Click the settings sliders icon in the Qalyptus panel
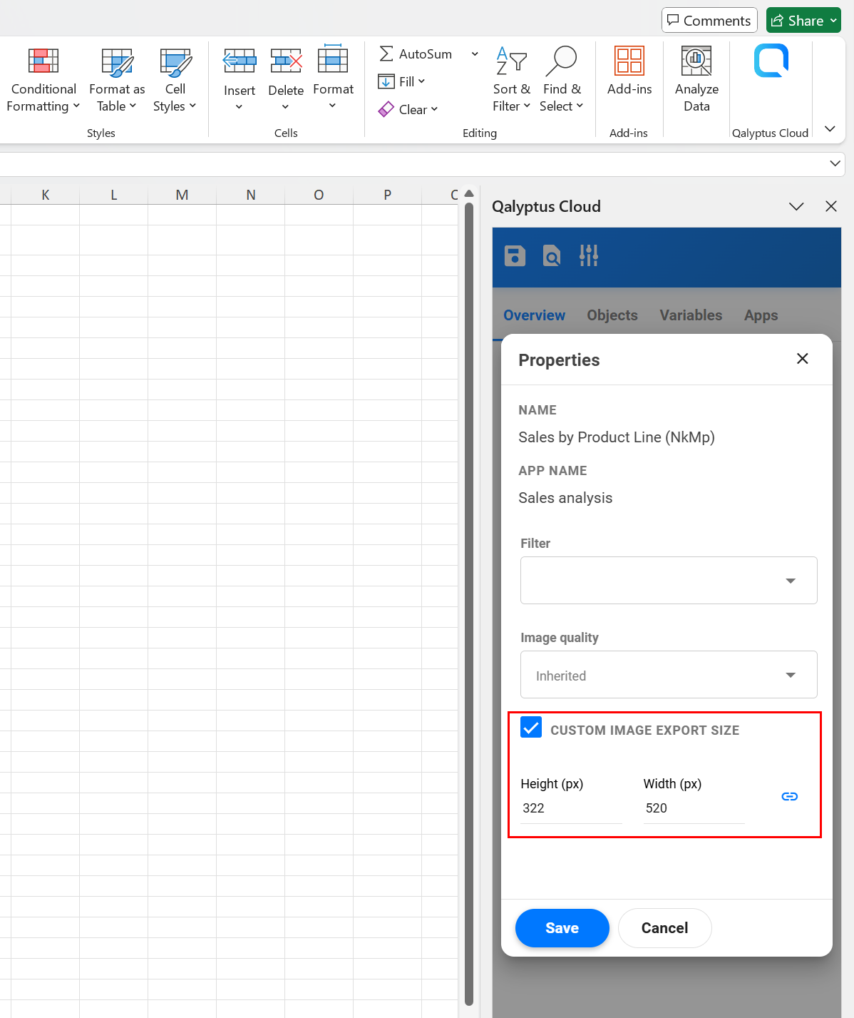Image resolution: width=854 pixels, height=1018 pixels. (x=588, y=255)
